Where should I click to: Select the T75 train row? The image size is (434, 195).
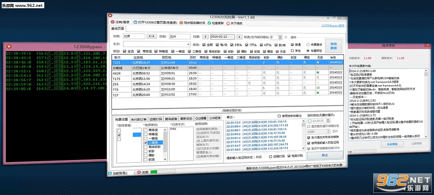click(227, 89)
